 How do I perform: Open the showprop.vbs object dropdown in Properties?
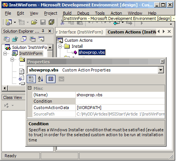(161, 70)
